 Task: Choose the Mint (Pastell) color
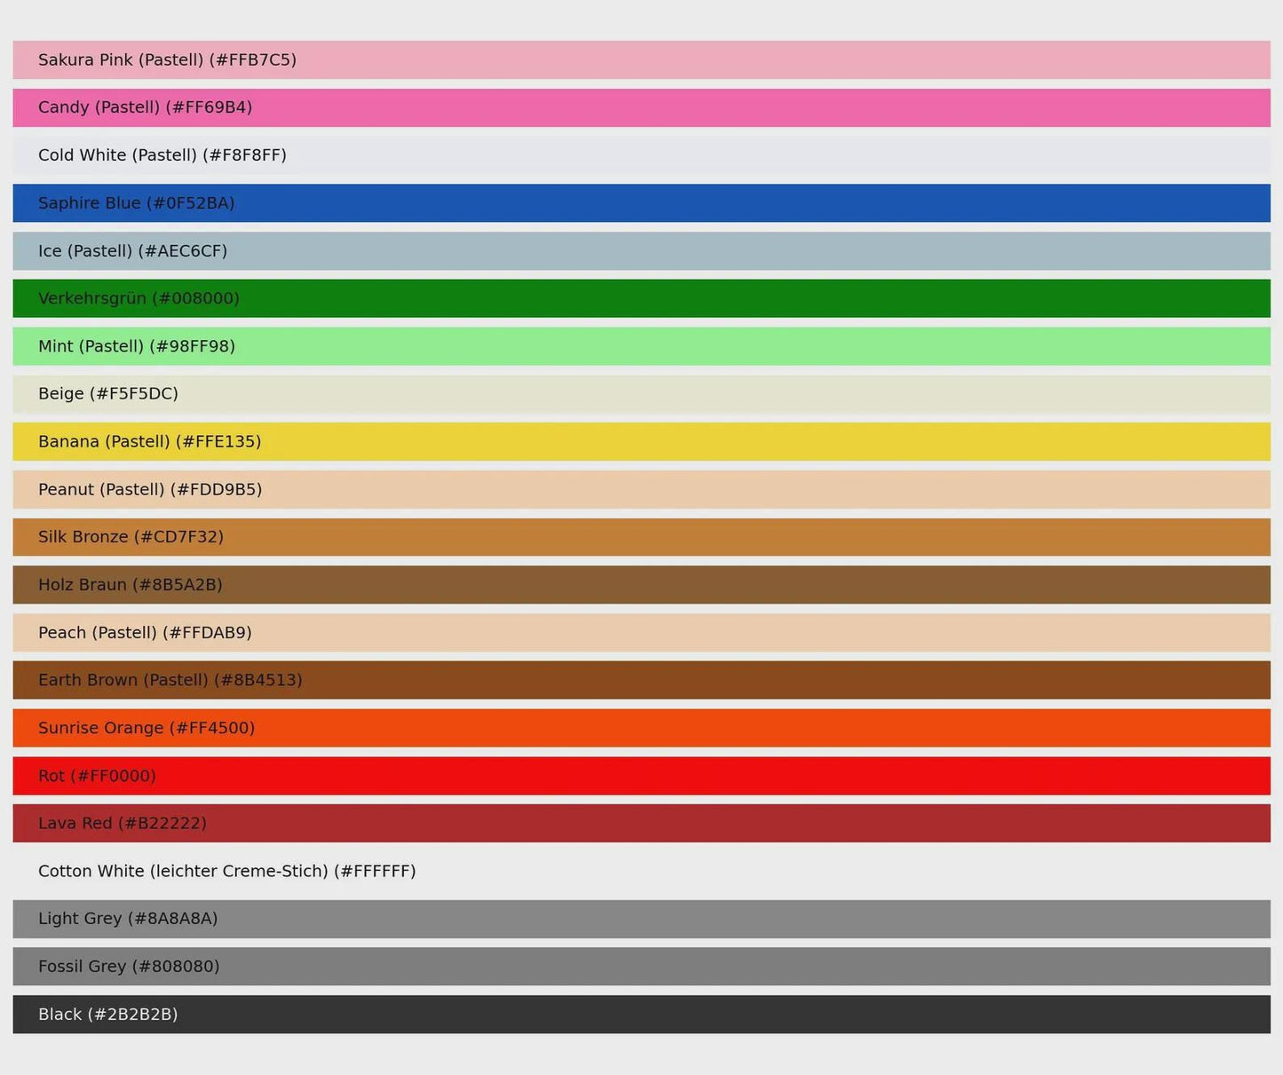pyautogui.click(x=641, y=346)
